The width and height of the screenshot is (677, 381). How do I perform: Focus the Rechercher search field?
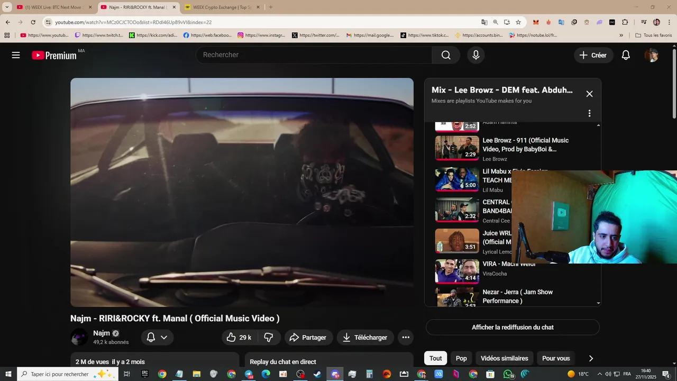click(314, 55)
